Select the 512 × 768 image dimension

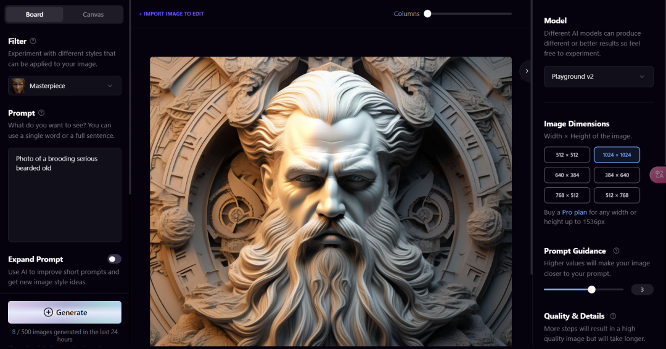click(617, 195)
